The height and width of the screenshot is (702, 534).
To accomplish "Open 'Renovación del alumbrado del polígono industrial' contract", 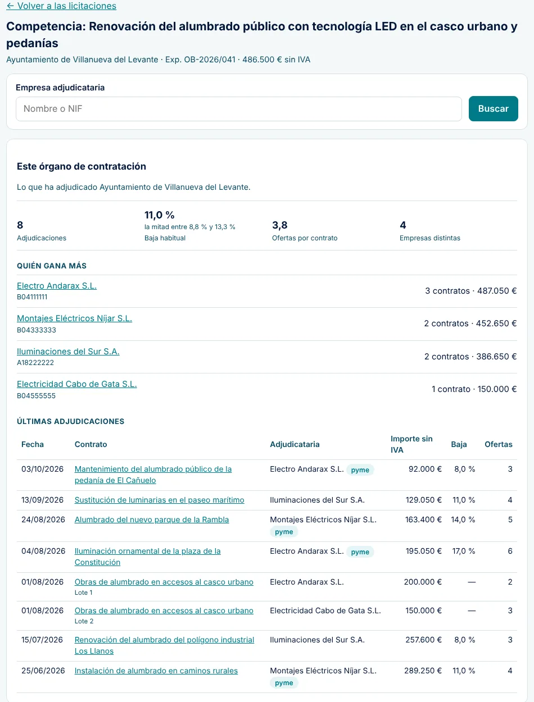I will (164, 645).
